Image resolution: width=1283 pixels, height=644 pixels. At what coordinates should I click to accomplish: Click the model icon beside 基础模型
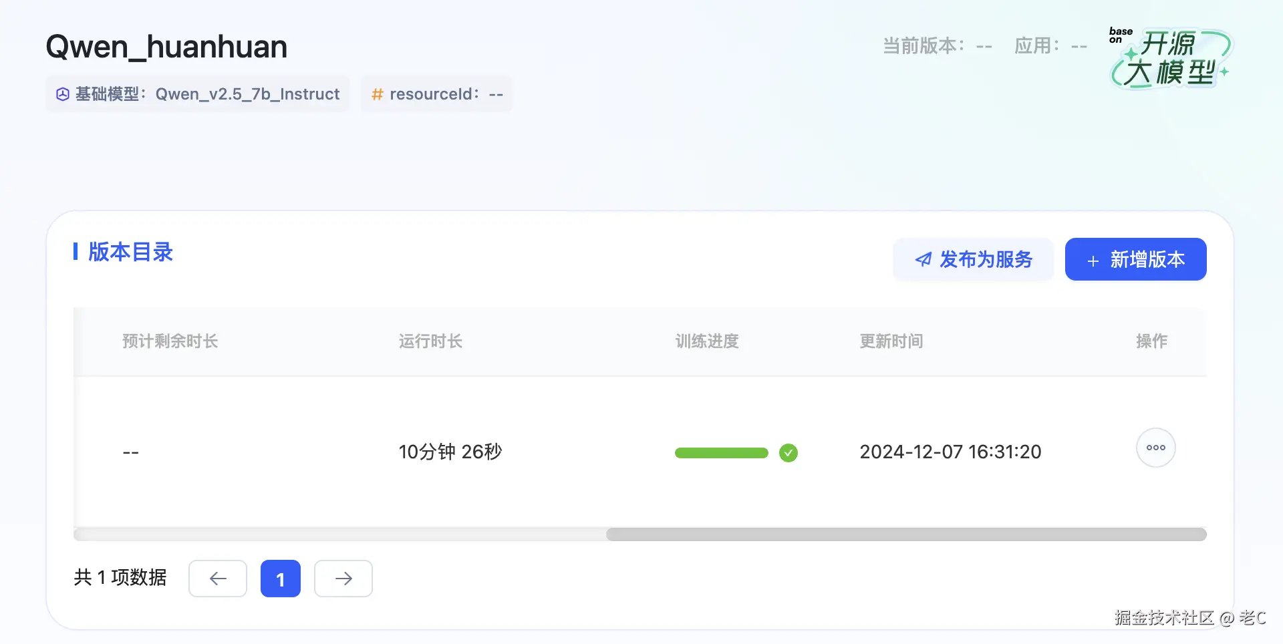pos(61,94)
